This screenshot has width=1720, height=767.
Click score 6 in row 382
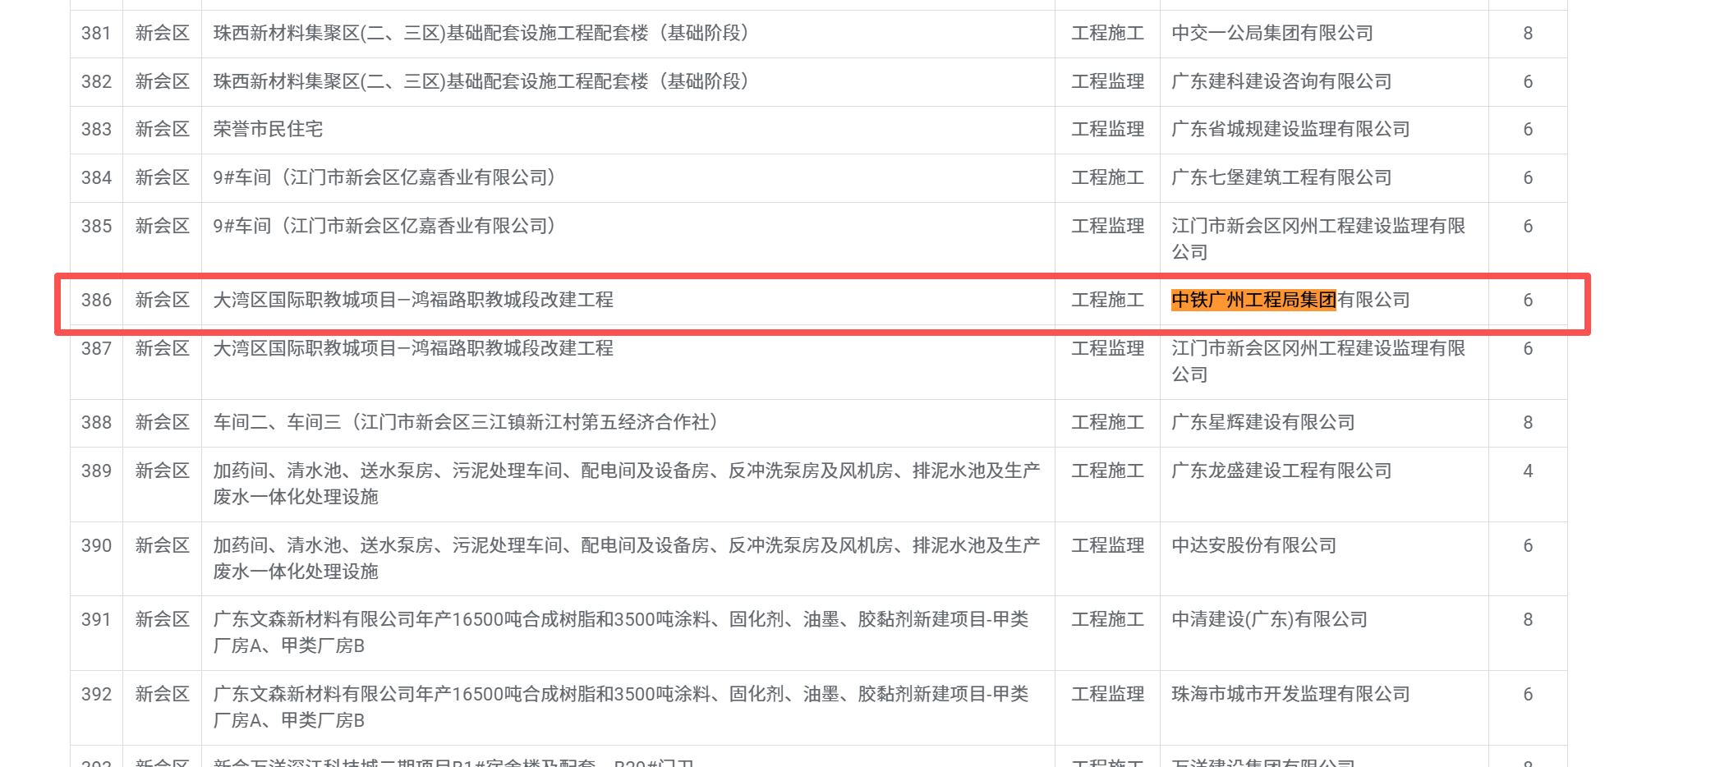(1528, 82)
